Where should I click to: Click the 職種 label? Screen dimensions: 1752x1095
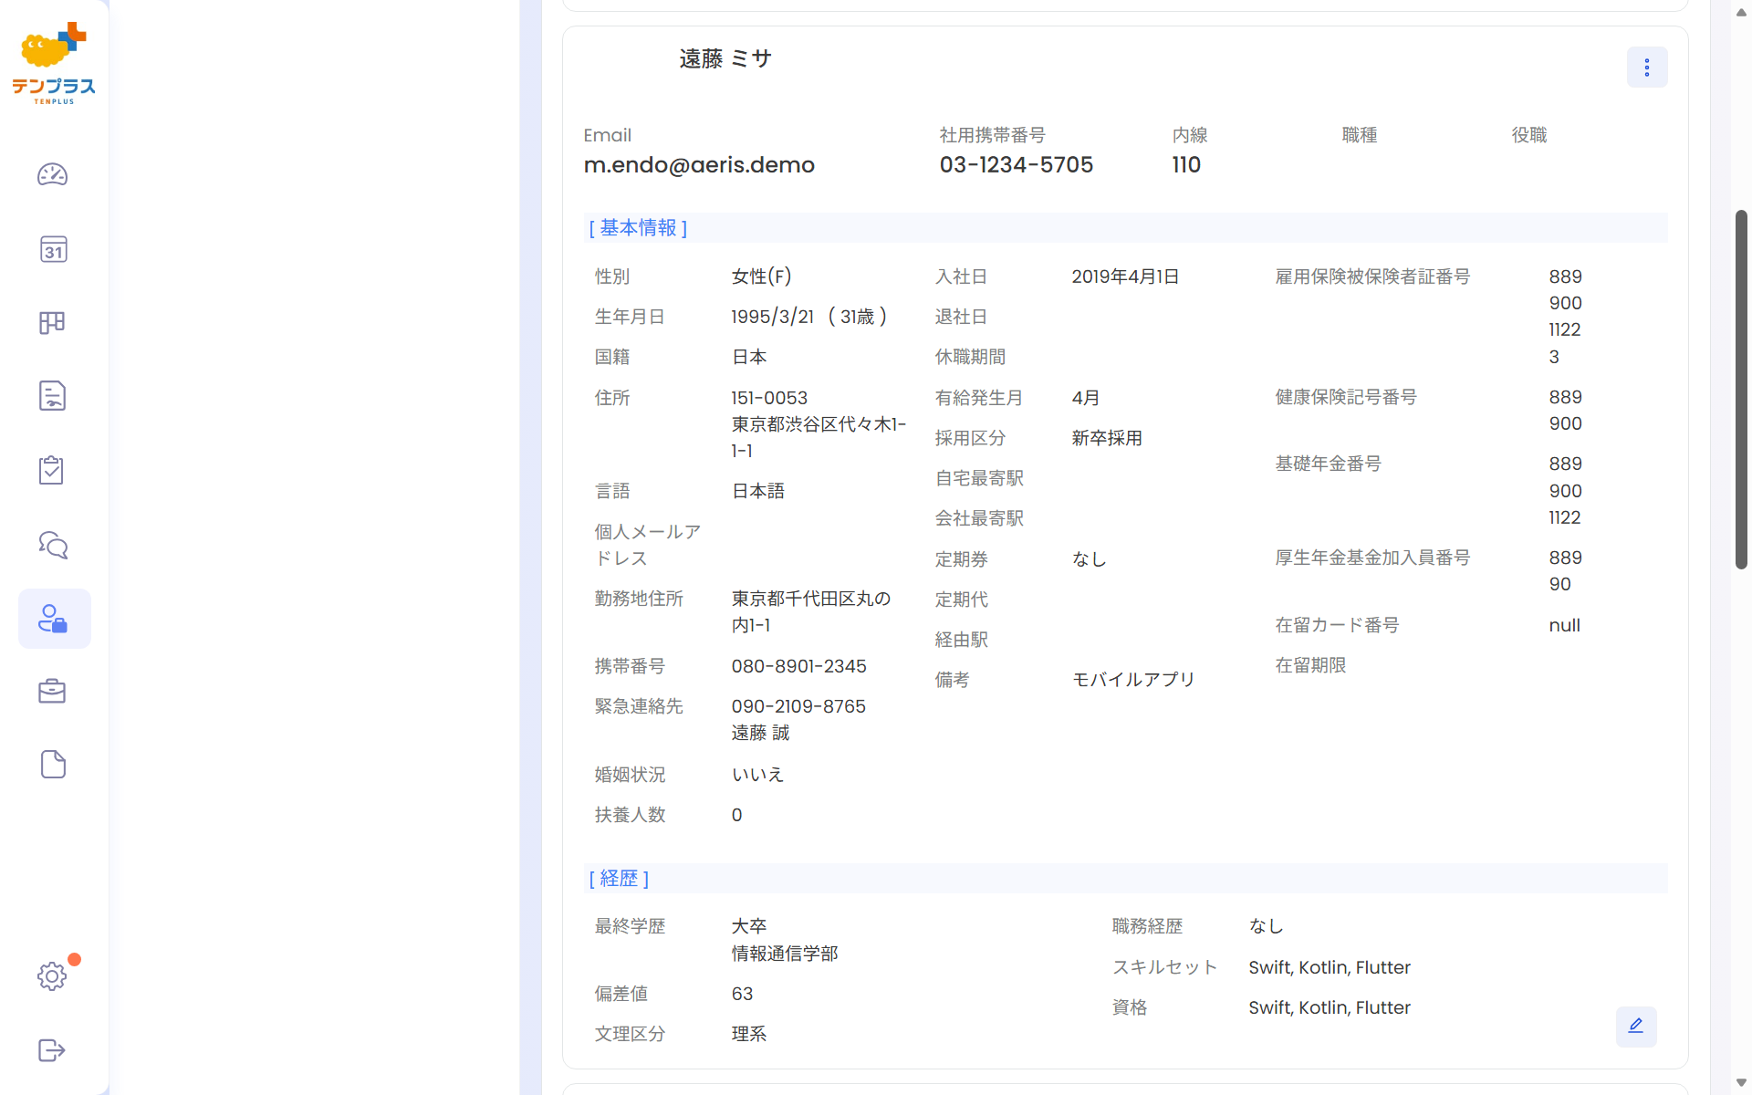(x=1360, y=135)
